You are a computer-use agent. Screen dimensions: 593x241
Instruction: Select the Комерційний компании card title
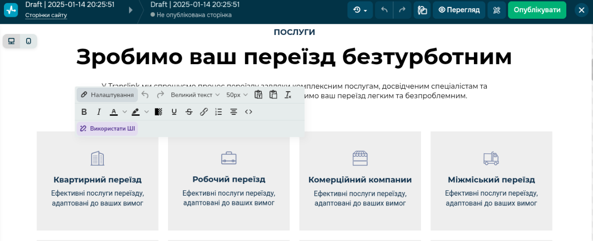pos(360,180)
